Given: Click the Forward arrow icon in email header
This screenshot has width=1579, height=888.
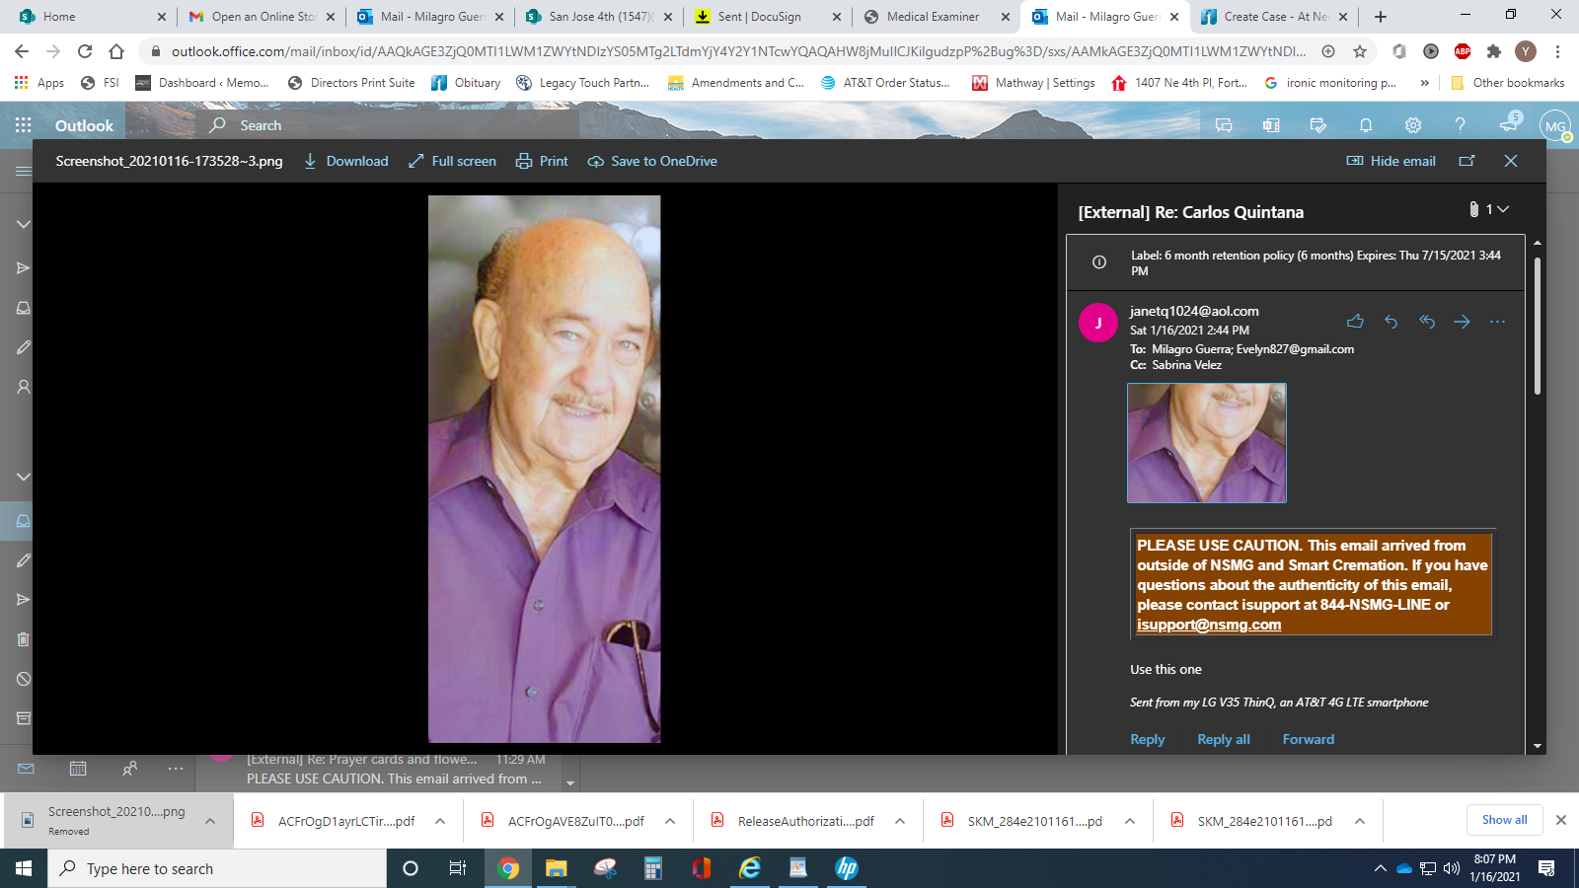Looking at the screenshot, I should coord(1462,322).
